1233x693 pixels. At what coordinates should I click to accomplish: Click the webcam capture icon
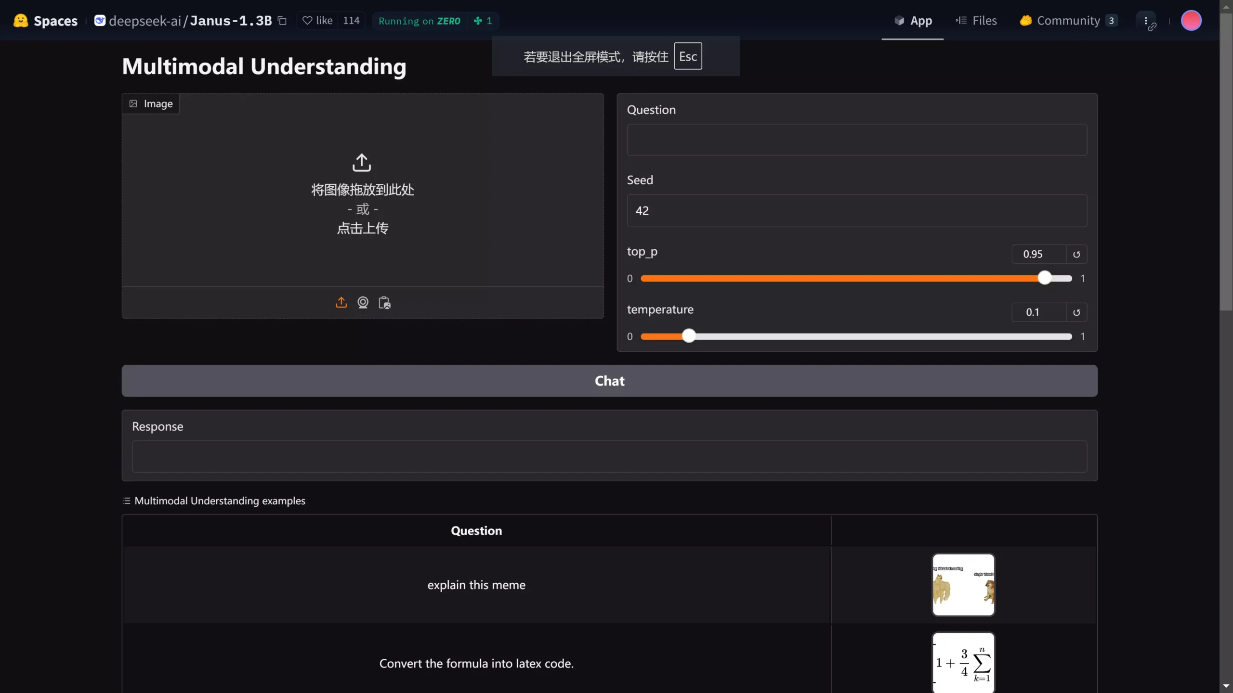(363, 302)
